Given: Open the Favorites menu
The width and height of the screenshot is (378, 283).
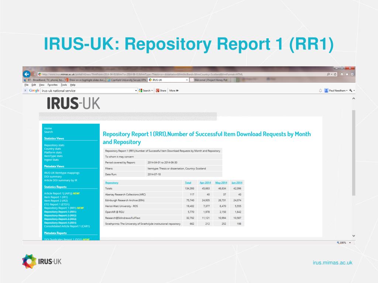Looking at the screenshot, I should 52,85.
